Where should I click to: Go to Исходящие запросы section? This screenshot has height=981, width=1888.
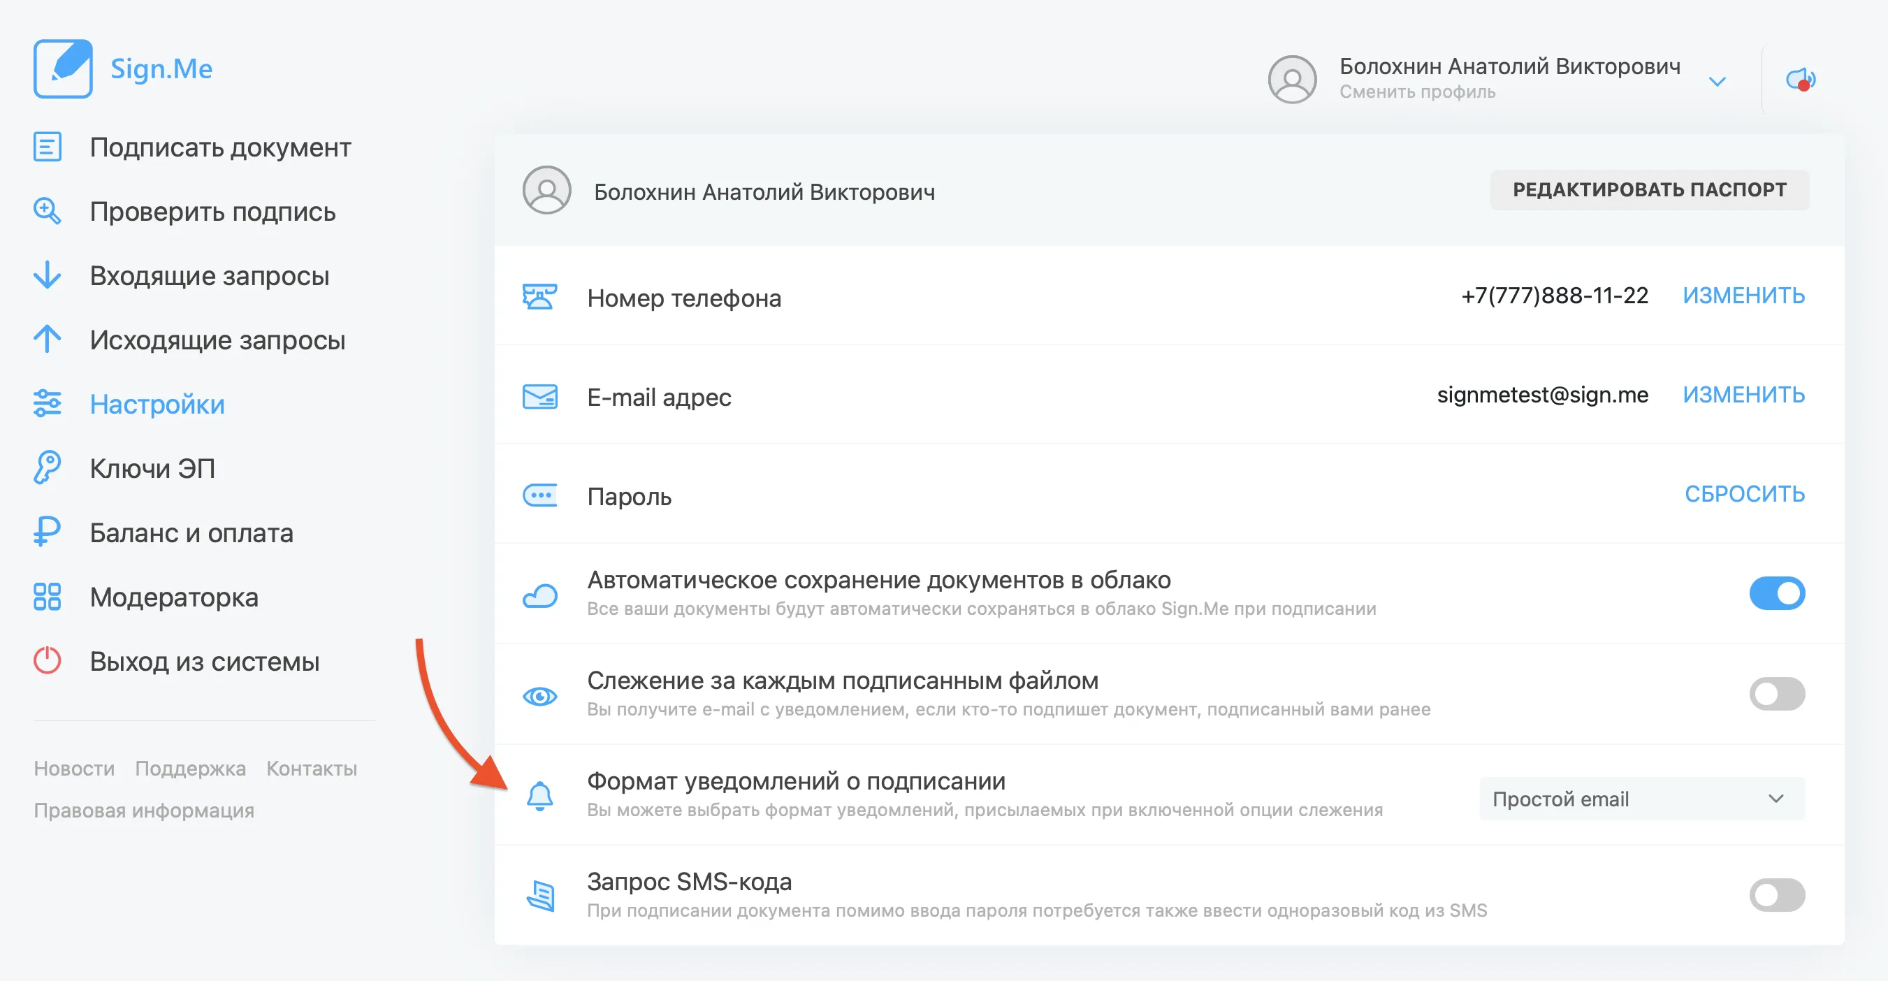217,340
